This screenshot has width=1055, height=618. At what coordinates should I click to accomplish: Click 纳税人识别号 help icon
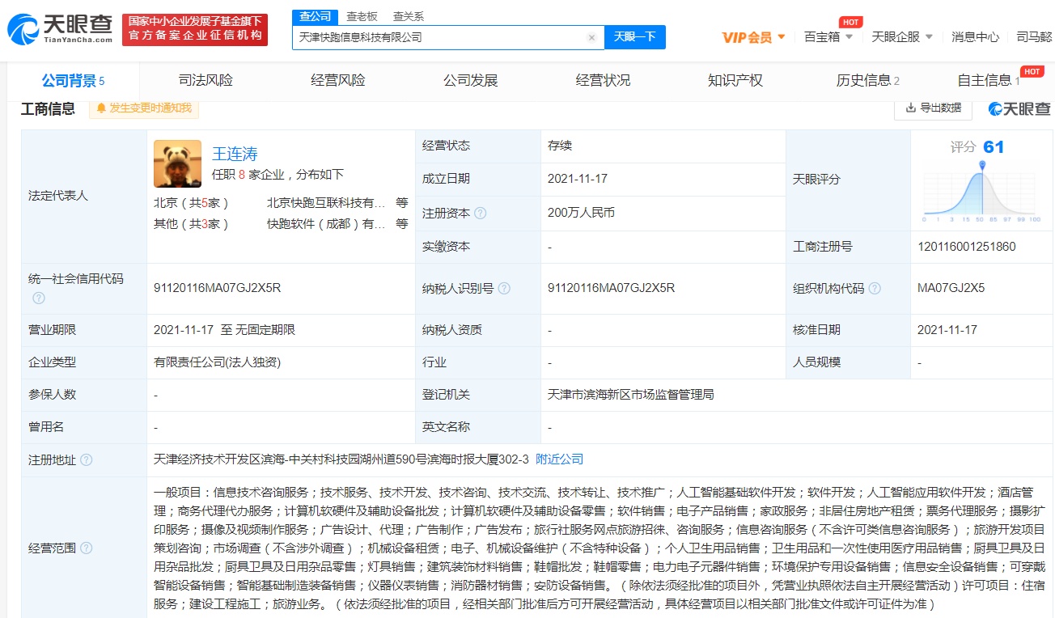point(504,288)
